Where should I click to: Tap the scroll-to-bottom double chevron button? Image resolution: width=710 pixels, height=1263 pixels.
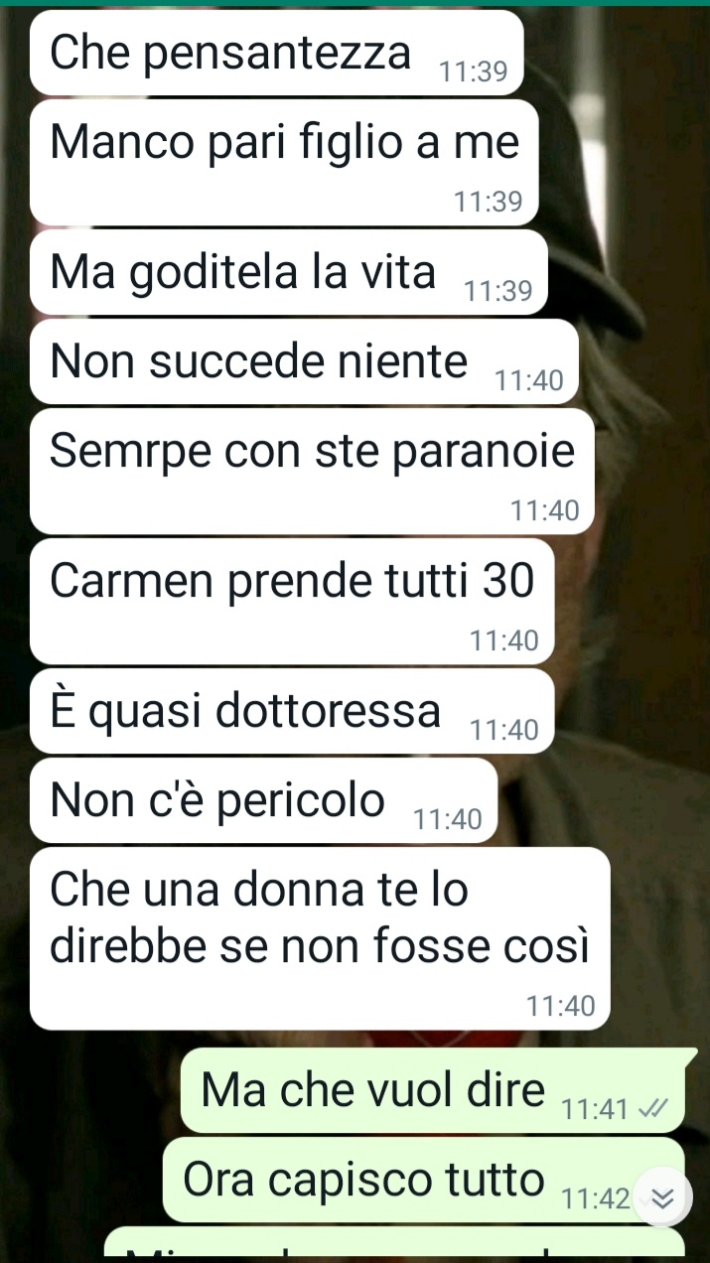click(x=661, y=1198)
